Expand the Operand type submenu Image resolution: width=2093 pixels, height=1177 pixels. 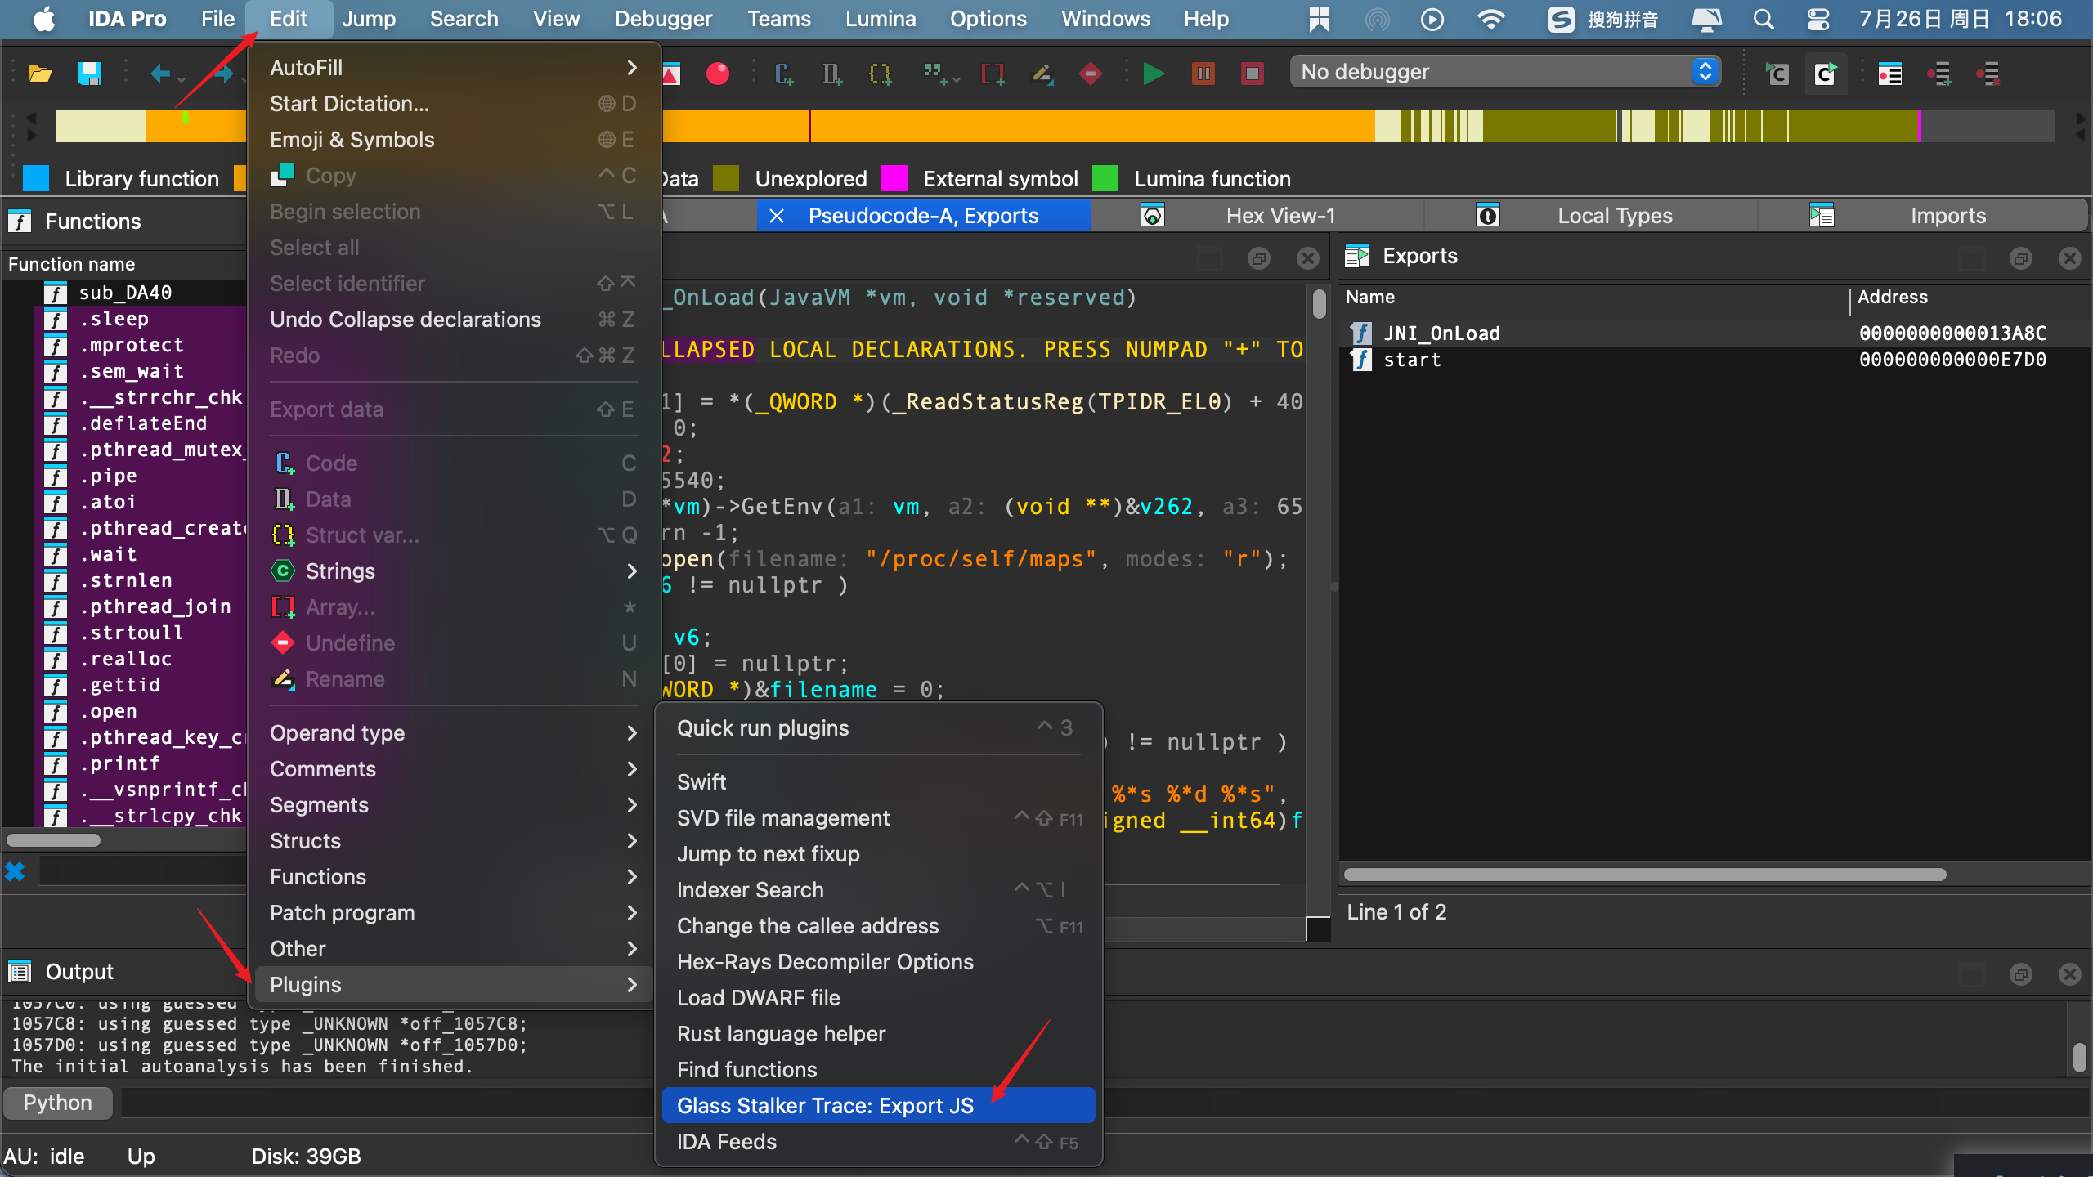pyautogui.click(x=454, y=733)
